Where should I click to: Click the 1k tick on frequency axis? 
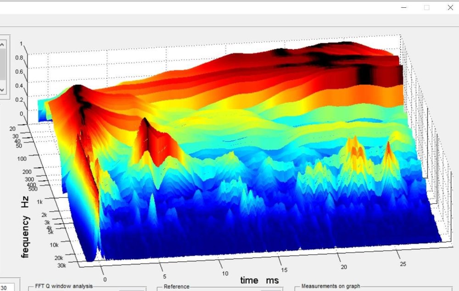coord(39,202)
